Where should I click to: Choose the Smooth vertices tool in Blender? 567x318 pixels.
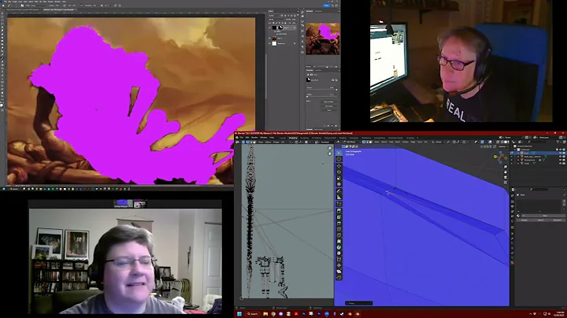click(339, 253)
